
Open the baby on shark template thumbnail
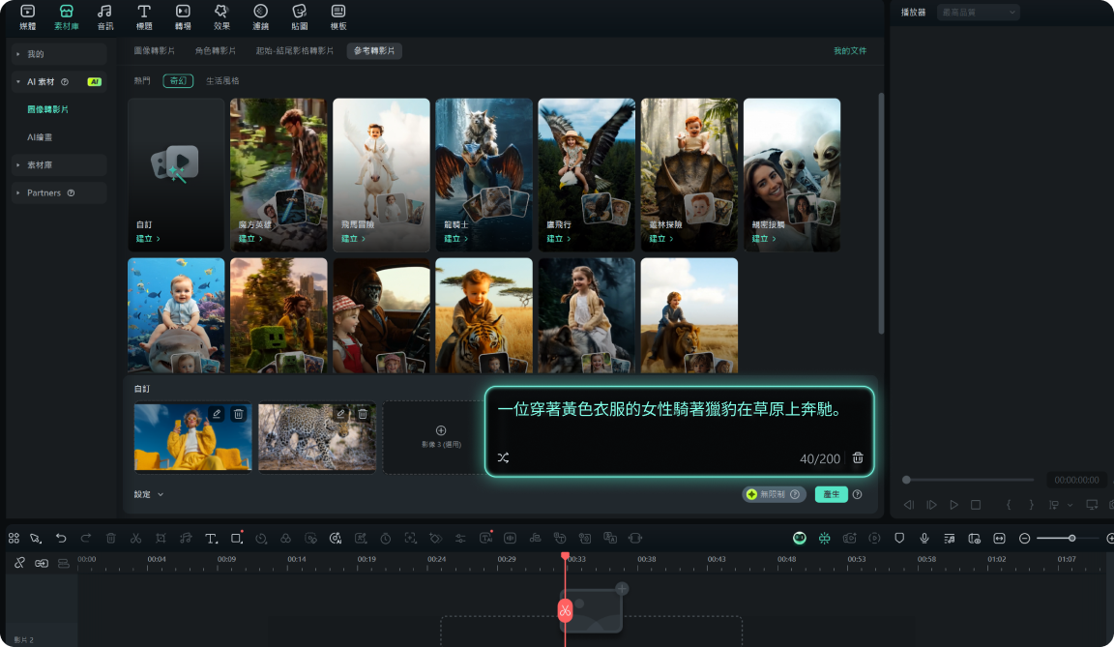176,315
